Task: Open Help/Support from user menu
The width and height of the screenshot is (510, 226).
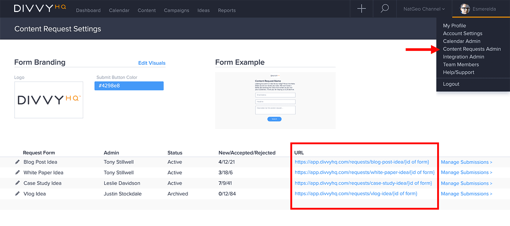Action: click(x=459, y=72)
